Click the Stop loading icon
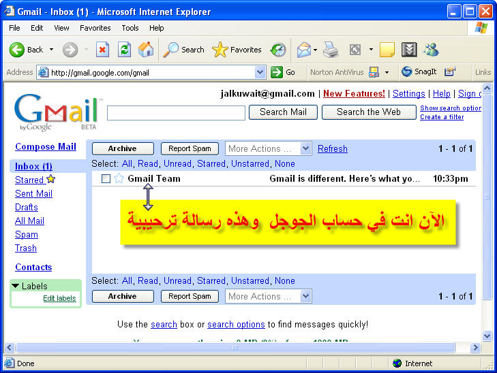 click(x=102, y=50)
